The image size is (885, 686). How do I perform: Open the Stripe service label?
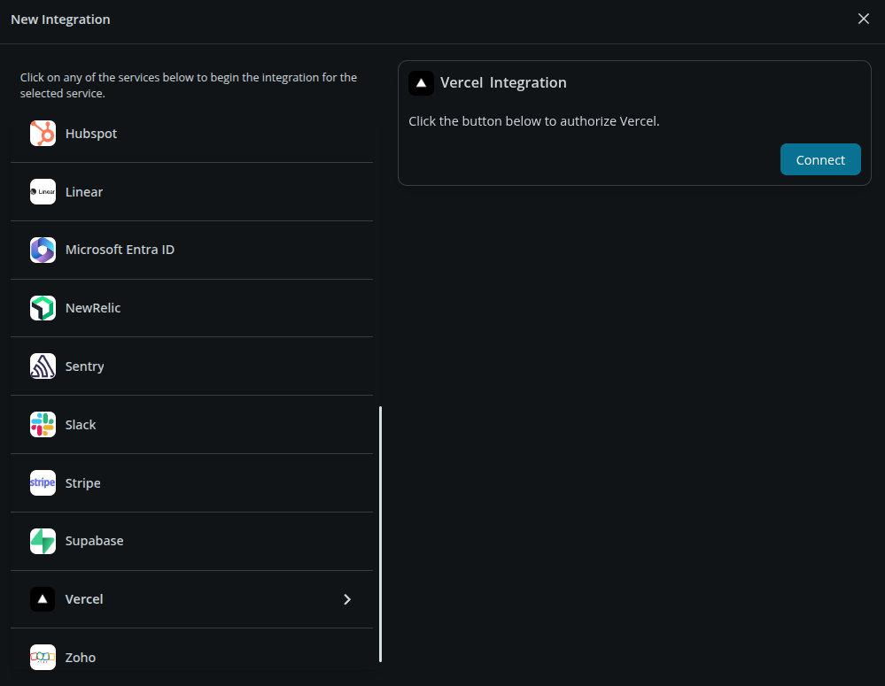coord(83,483)
